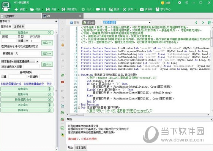Click the red uncomment icon
This screenshot has width=213, height=151.
[x=63, y=82]
